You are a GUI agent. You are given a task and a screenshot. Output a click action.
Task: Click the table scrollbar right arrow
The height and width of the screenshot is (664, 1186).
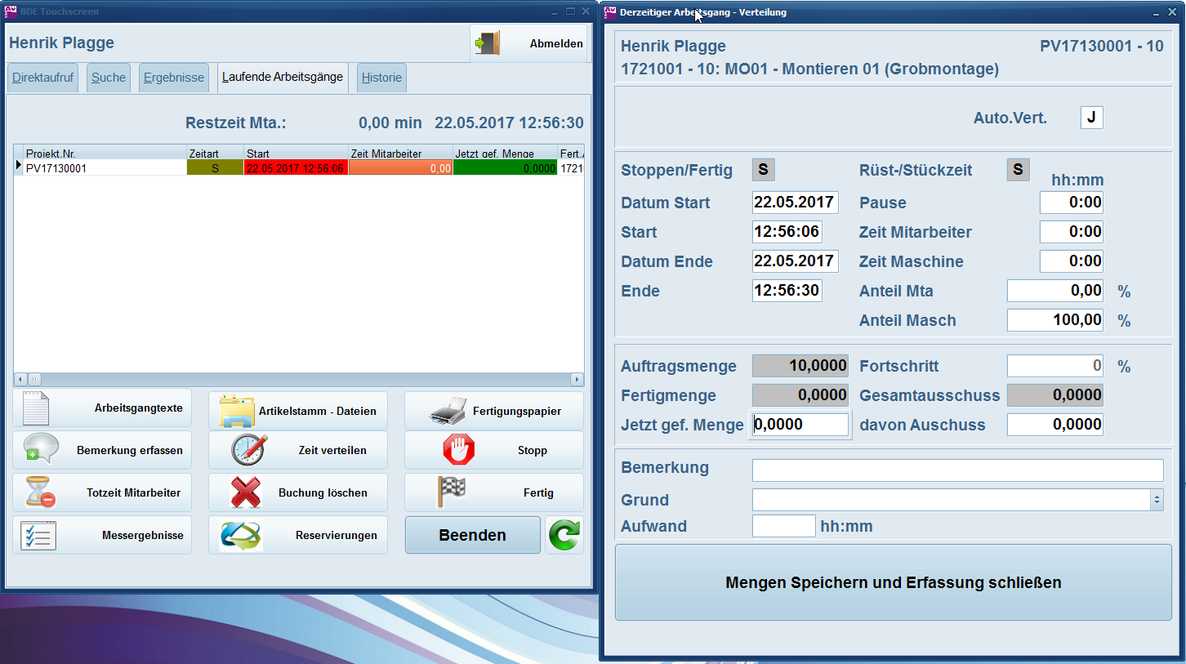click(x=577, y=379)
